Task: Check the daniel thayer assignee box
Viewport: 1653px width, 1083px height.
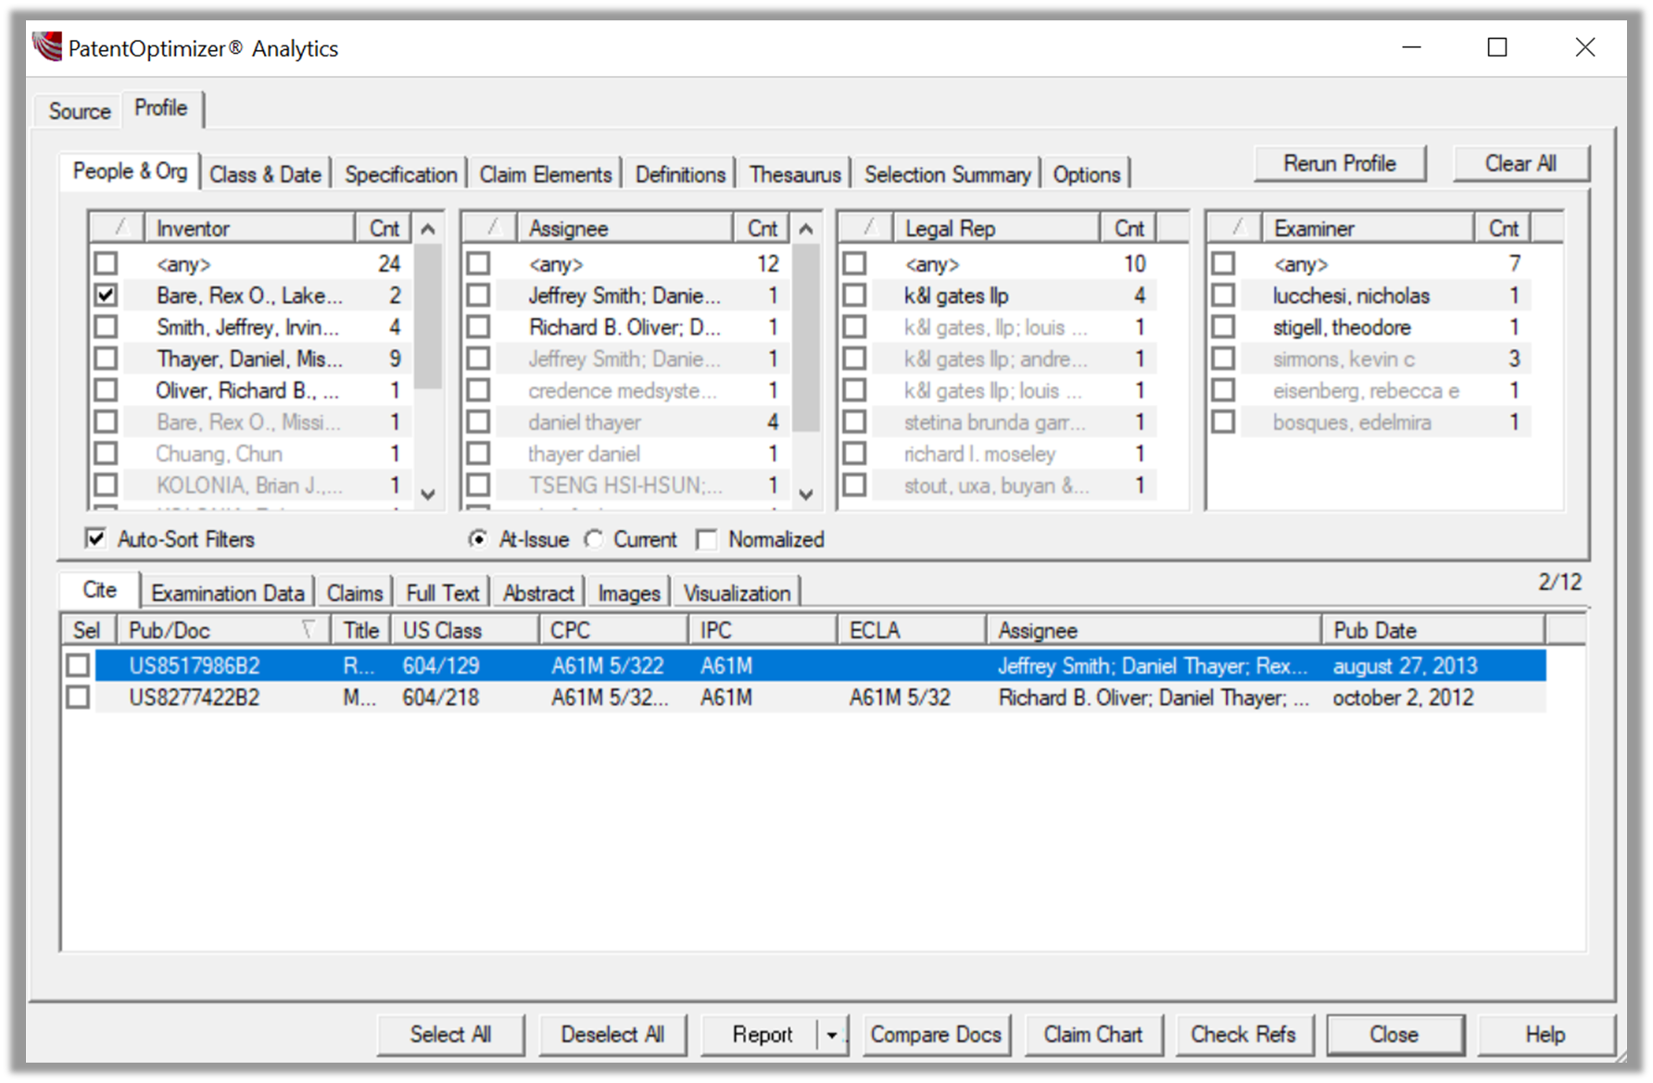Action: pyautogui.click(x=479, y=422)
